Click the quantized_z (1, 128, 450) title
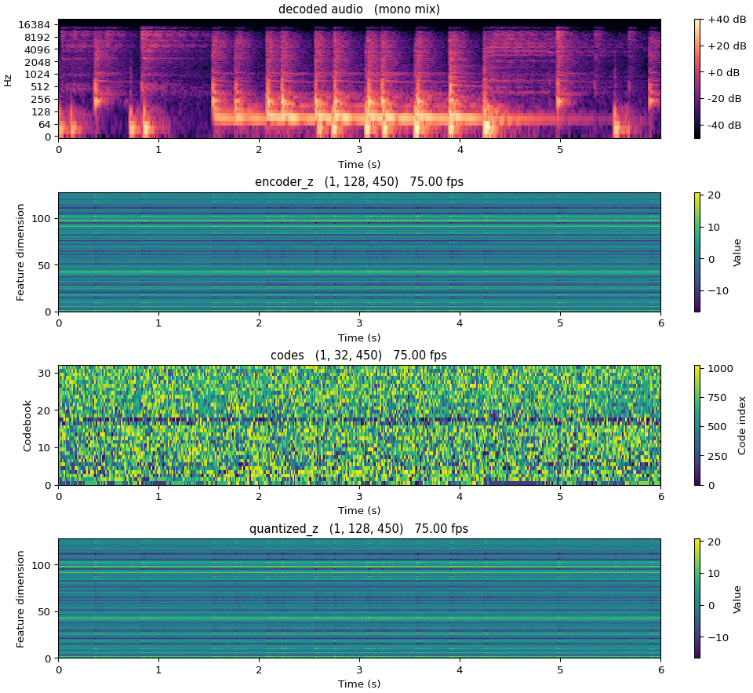Image resolution: width=753 pixels, height=693 pixels. coord(358,529)
